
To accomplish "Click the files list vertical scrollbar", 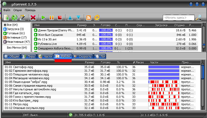I will click(203, 85).
